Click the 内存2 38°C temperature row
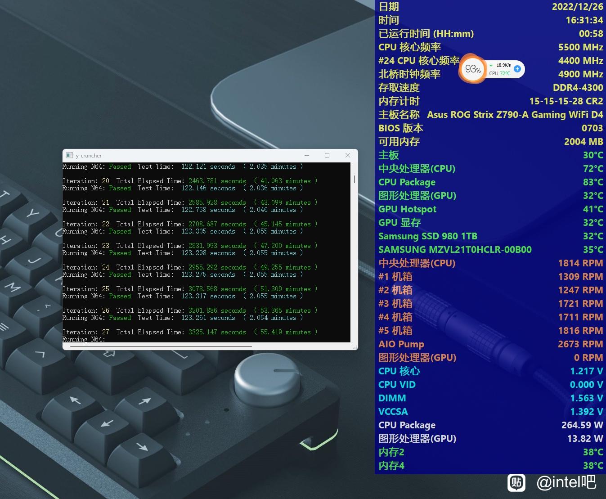Viewport: 606px width, 499px height. coord(490,452)
